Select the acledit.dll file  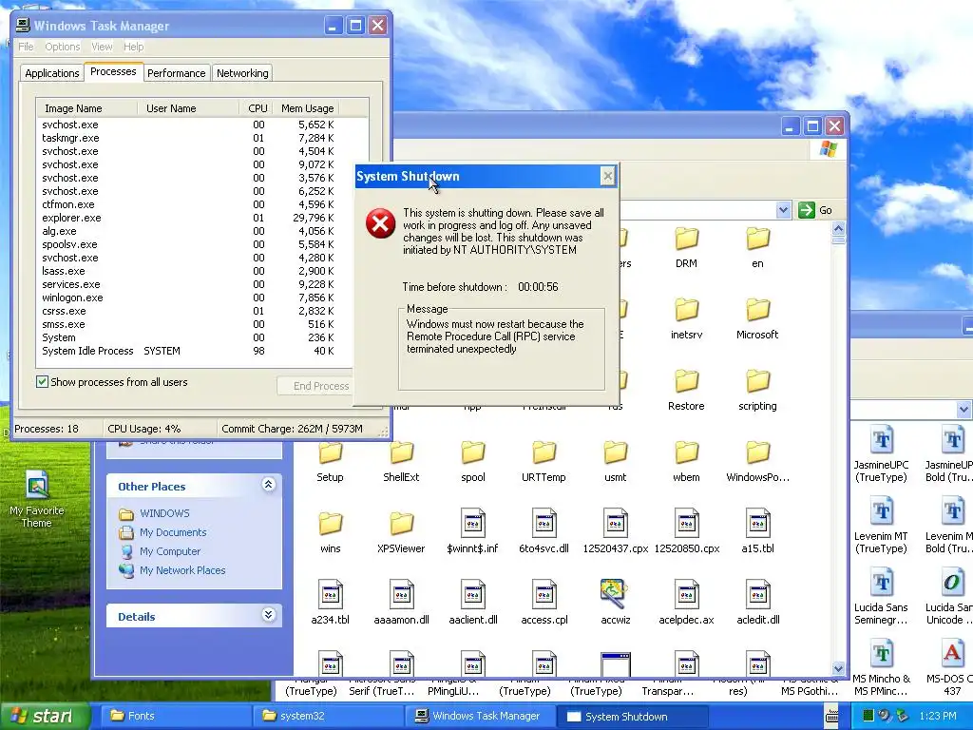(x=757, y=603)
